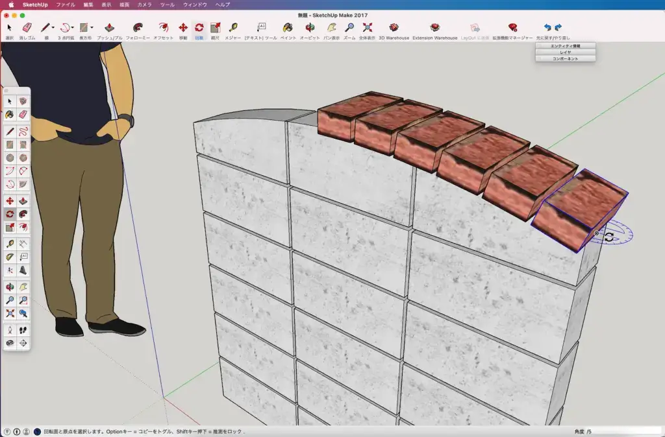
Task: Choose the Rotated Rectangle tool in the left palette
Action: (23, 145)
